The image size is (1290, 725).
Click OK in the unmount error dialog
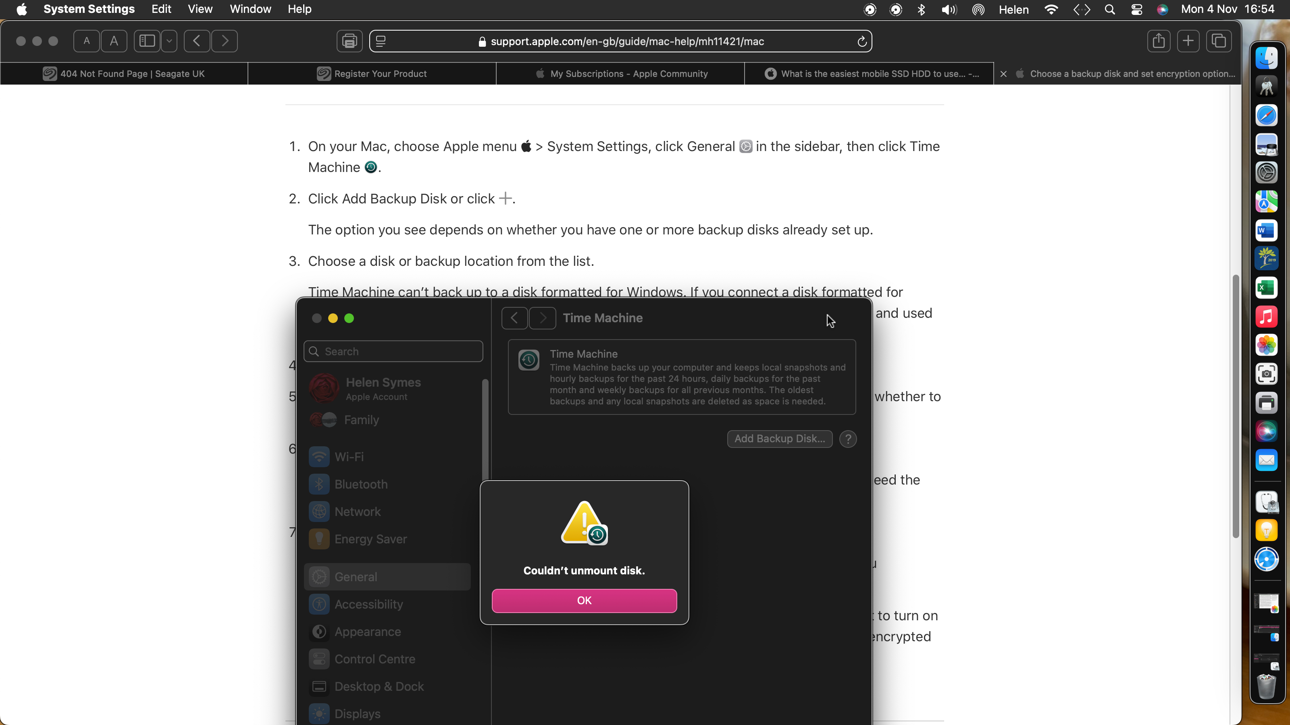(584, 601)
